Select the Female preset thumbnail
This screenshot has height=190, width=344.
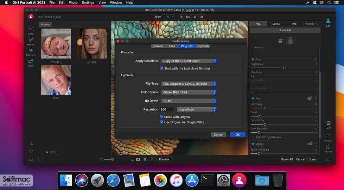click(x=92, y=44)
